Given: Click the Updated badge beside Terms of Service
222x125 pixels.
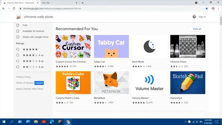Looking at the screenshot, I should (39, 83).
